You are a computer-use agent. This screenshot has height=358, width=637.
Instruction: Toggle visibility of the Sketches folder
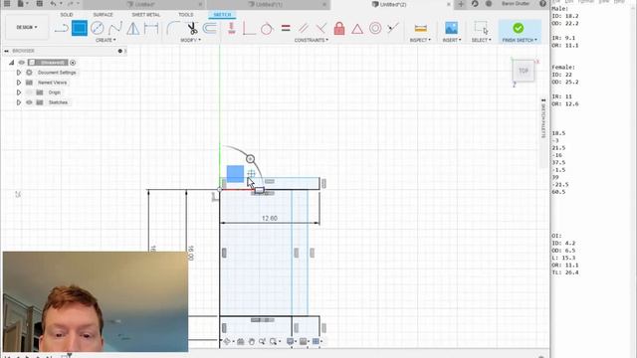29,102
